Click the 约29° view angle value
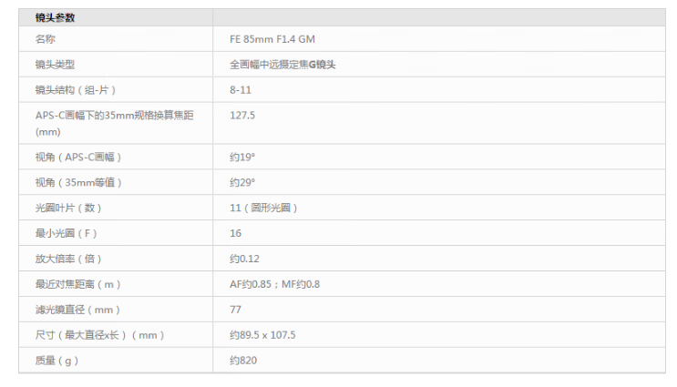This screenshot has width=677, height=387. (x=242, y=182)
